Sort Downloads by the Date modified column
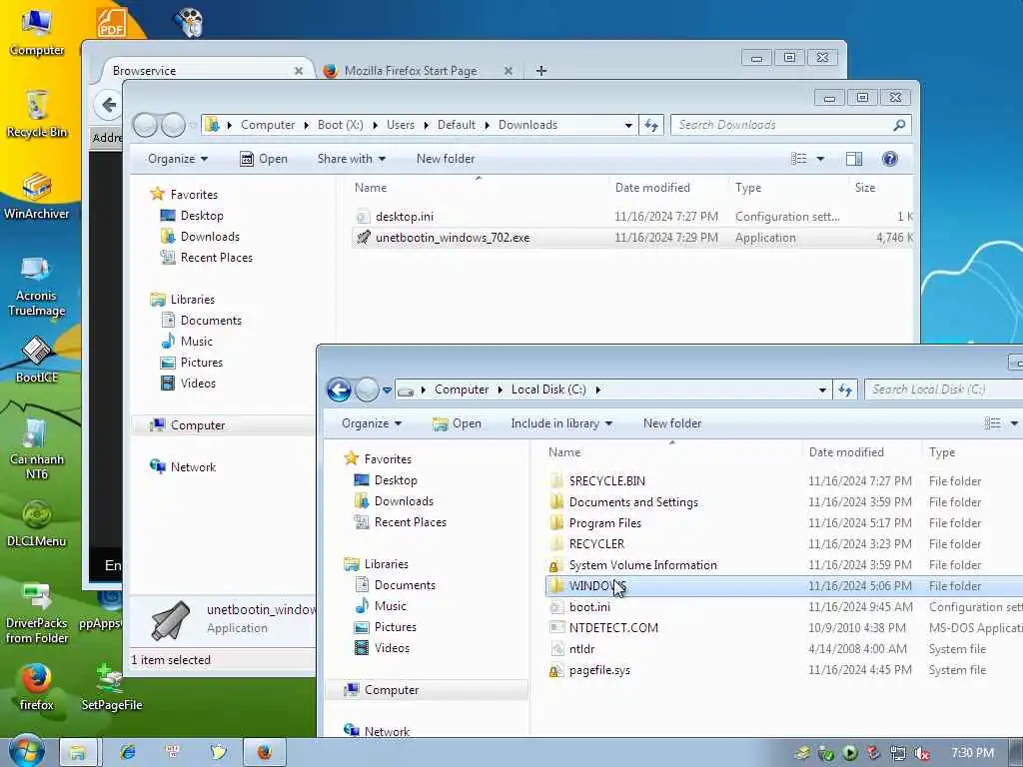This screenshot has width=1023, height=767. (652, 187)
